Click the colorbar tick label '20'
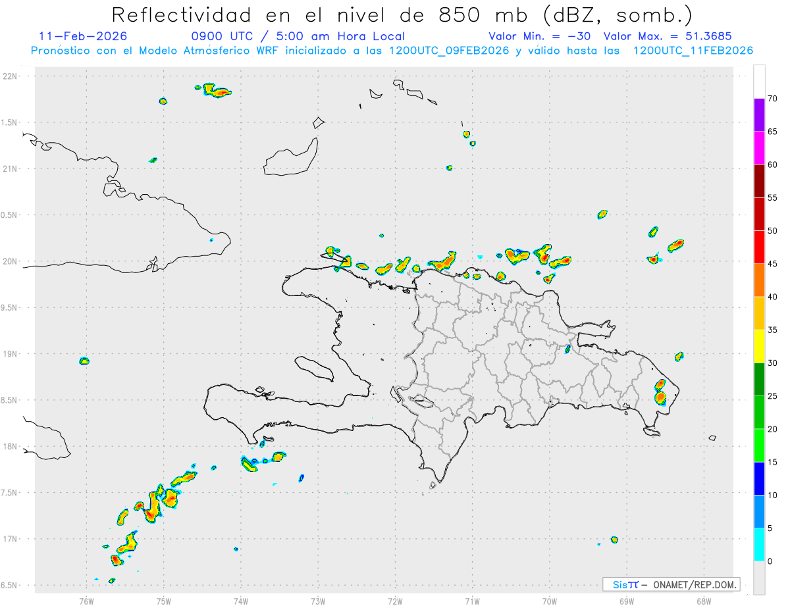This screenshot has width=790, height=610. (x=773, y=429)
